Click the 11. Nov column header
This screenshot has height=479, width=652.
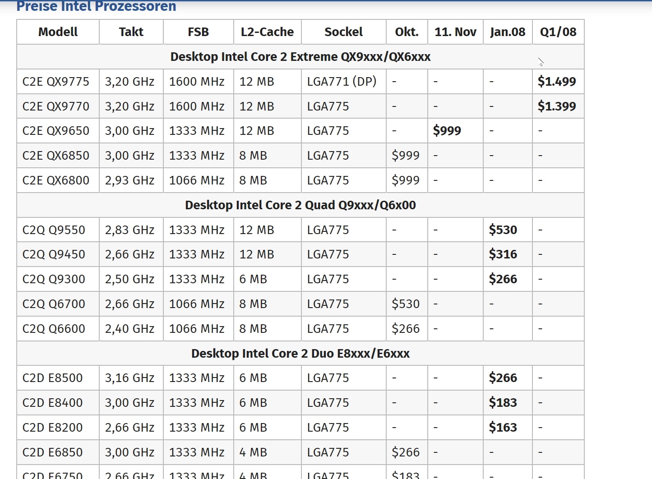coord(455,32)
